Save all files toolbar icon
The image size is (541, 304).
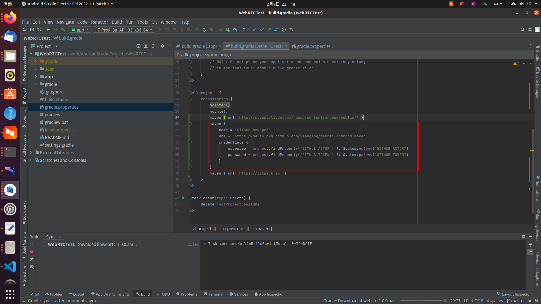(32, 30)
